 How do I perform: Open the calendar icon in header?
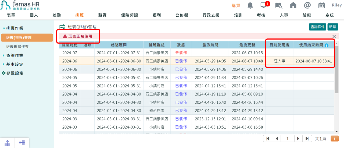tap(321, 5)
